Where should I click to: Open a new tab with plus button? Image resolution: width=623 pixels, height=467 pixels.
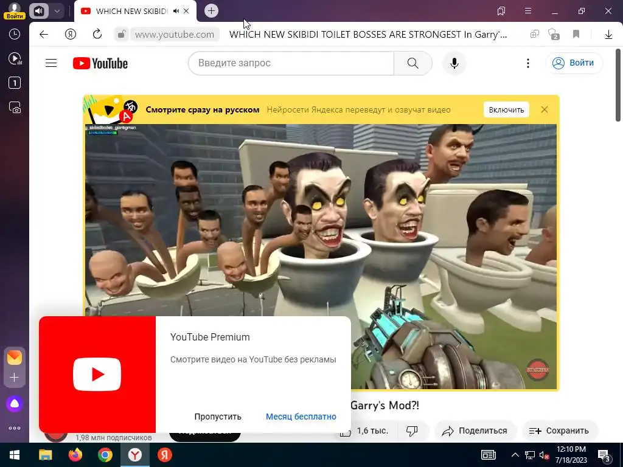tap(211, 11)
